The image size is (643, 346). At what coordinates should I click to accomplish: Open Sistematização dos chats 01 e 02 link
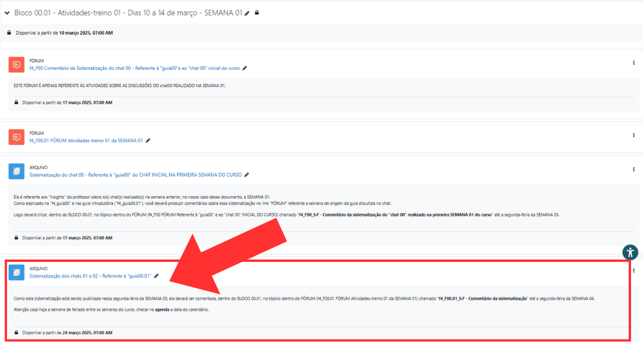pos(90,276)
